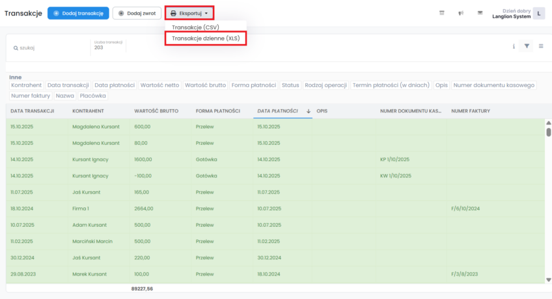Viewport: 552px width, 299px height.
Task: Sort by the Wartość brutto column header
Action: (156, 111)
